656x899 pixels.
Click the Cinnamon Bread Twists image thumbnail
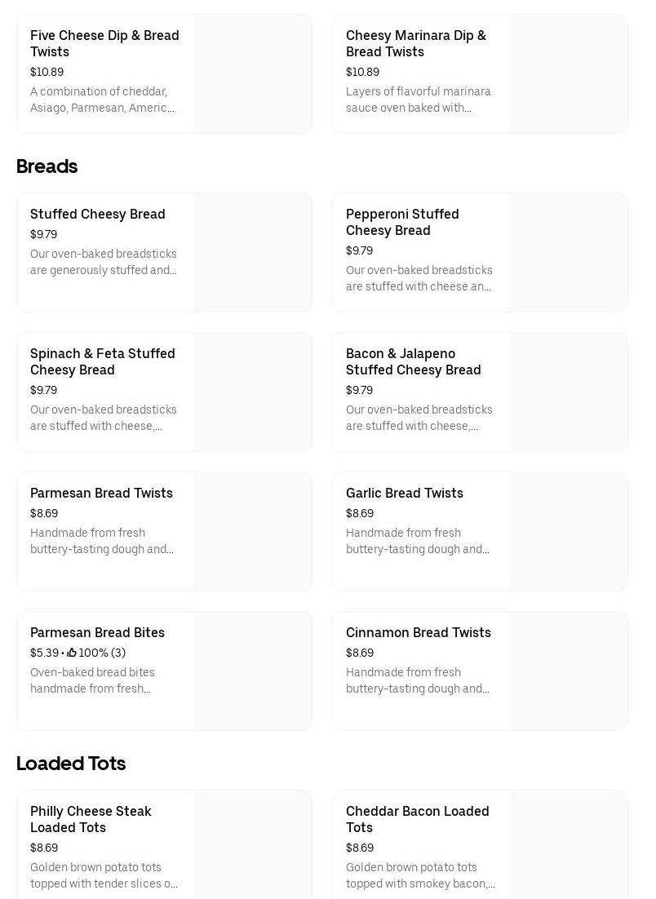569,671
